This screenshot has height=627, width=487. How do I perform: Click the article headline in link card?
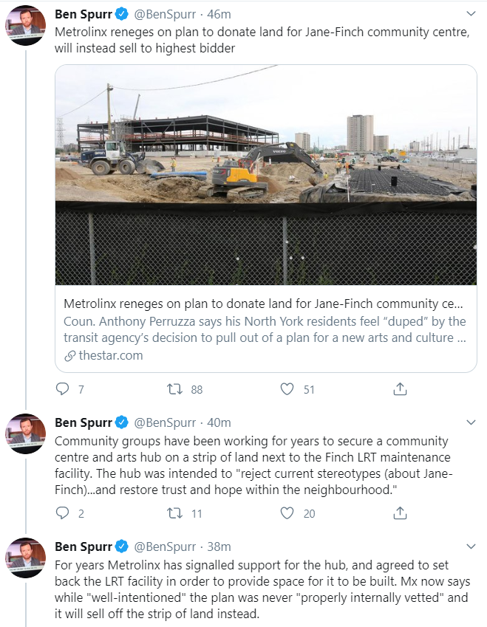click(264, 304)
